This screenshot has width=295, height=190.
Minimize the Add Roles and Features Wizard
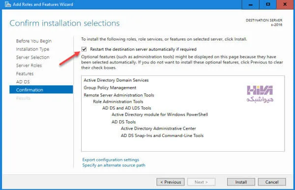pos(250,4)
